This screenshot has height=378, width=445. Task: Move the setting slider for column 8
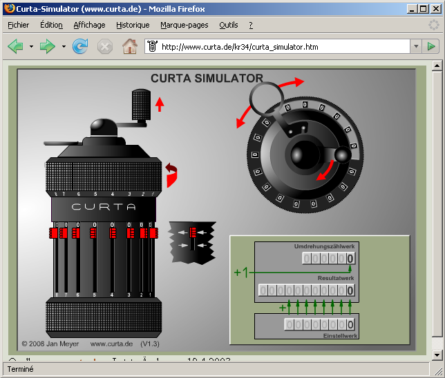point(53,233)
